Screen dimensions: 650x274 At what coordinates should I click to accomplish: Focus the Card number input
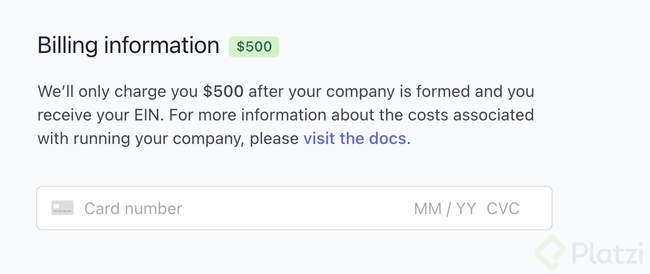[133, 208]
